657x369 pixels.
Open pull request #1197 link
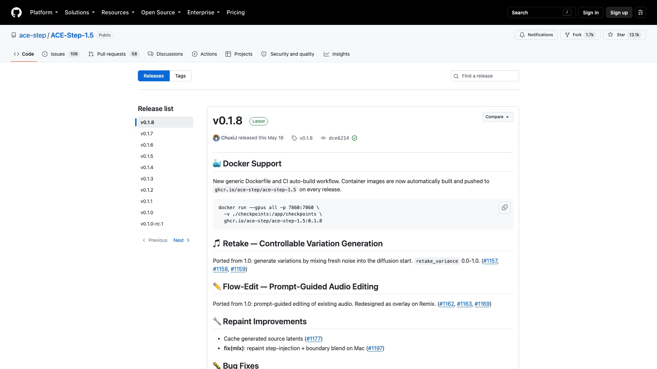point(375,348)
